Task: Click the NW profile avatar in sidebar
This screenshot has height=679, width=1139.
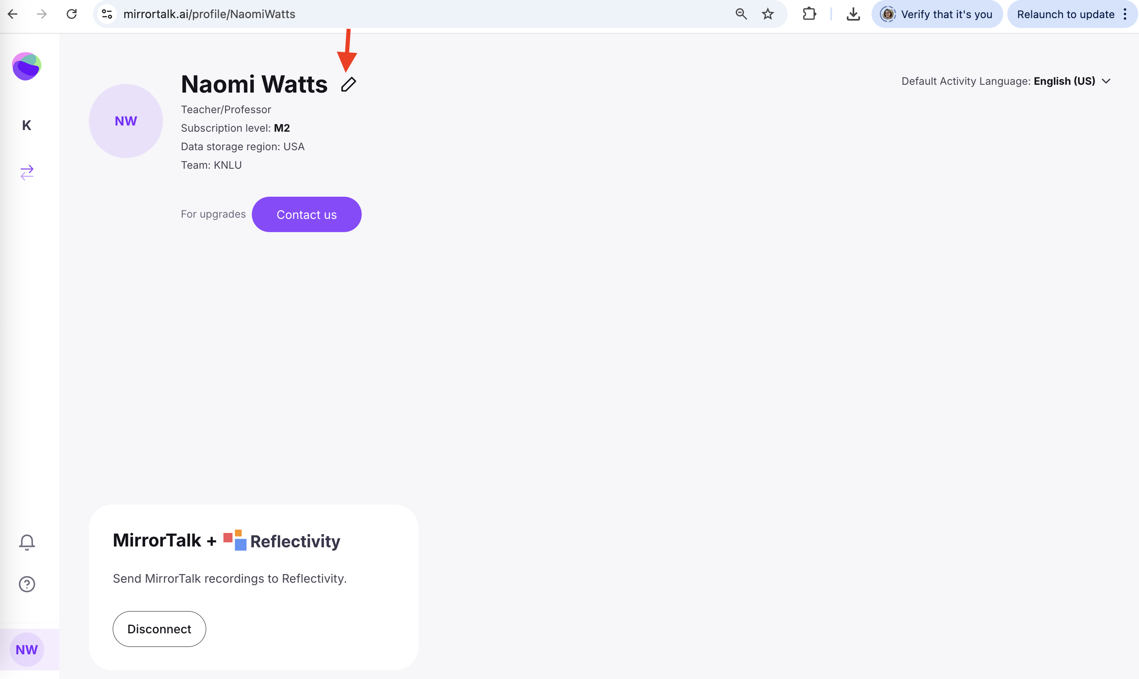Action: point(27,649)
